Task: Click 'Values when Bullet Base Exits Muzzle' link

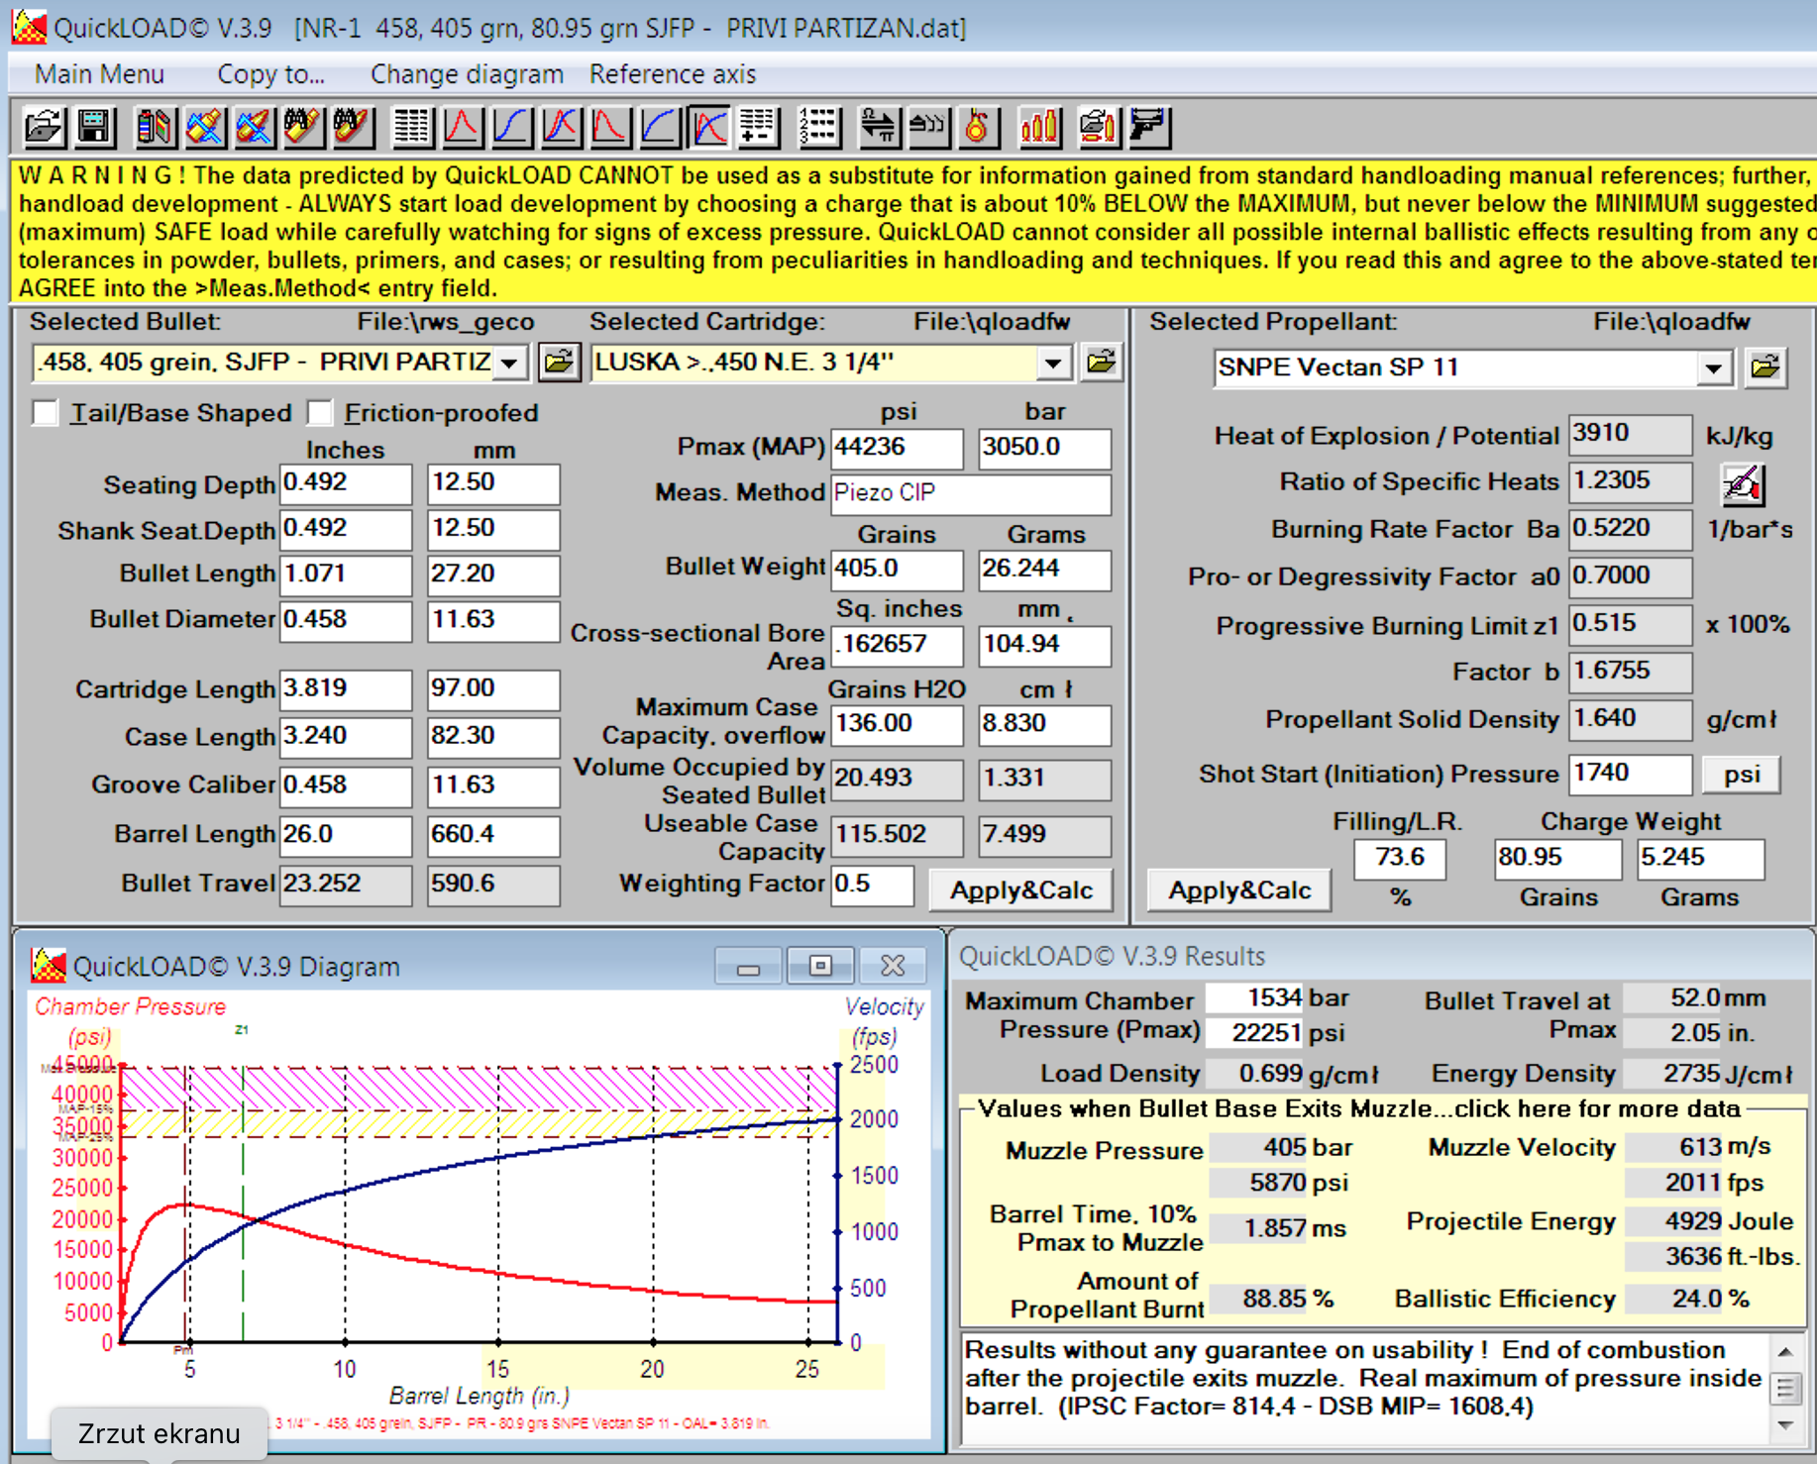Action: click(x=1358, y=1108)
